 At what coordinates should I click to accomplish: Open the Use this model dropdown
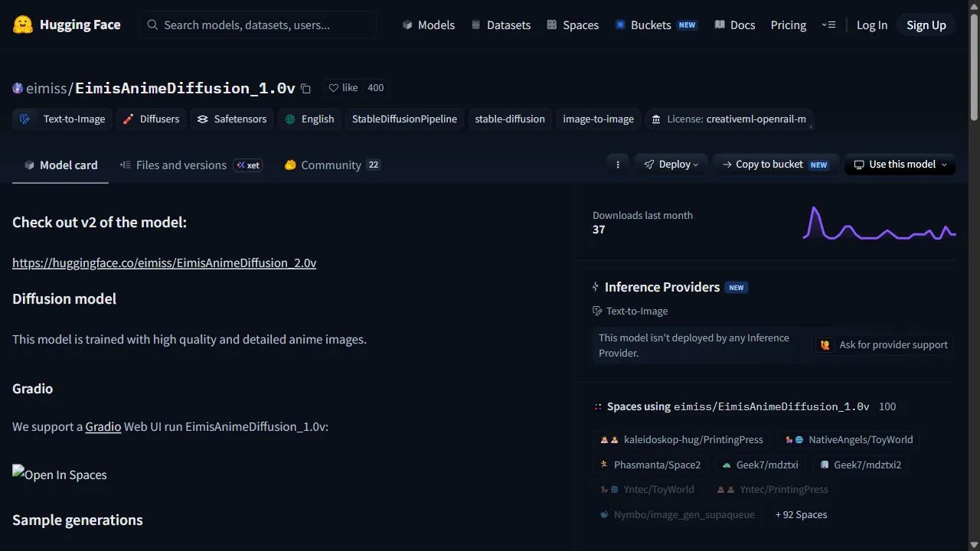click(x=900, y=165)
